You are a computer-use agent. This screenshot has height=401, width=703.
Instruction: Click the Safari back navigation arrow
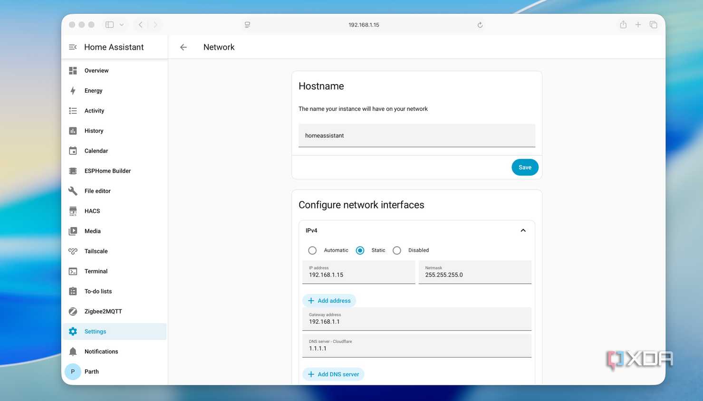140,25
